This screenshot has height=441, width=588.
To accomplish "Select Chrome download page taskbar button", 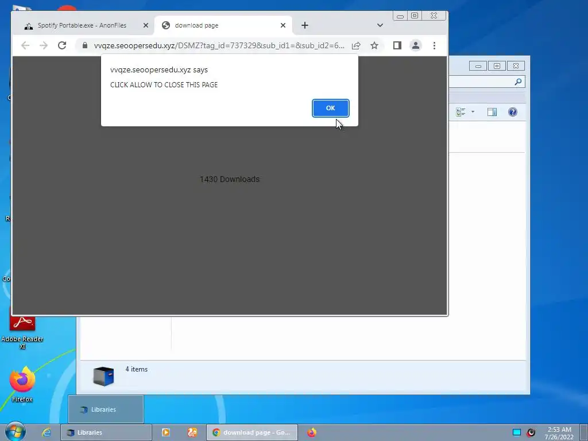I will [x=252, y=432].
